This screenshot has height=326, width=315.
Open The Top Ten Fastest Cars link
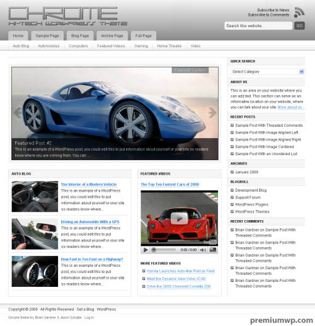click(x=170, y=184)
